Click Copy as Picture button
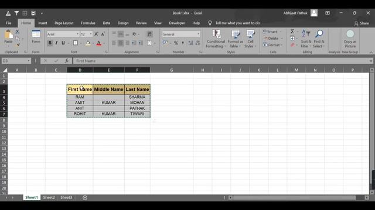The width and height of the screenshot is (375, 210). click(x=350, y=39)
